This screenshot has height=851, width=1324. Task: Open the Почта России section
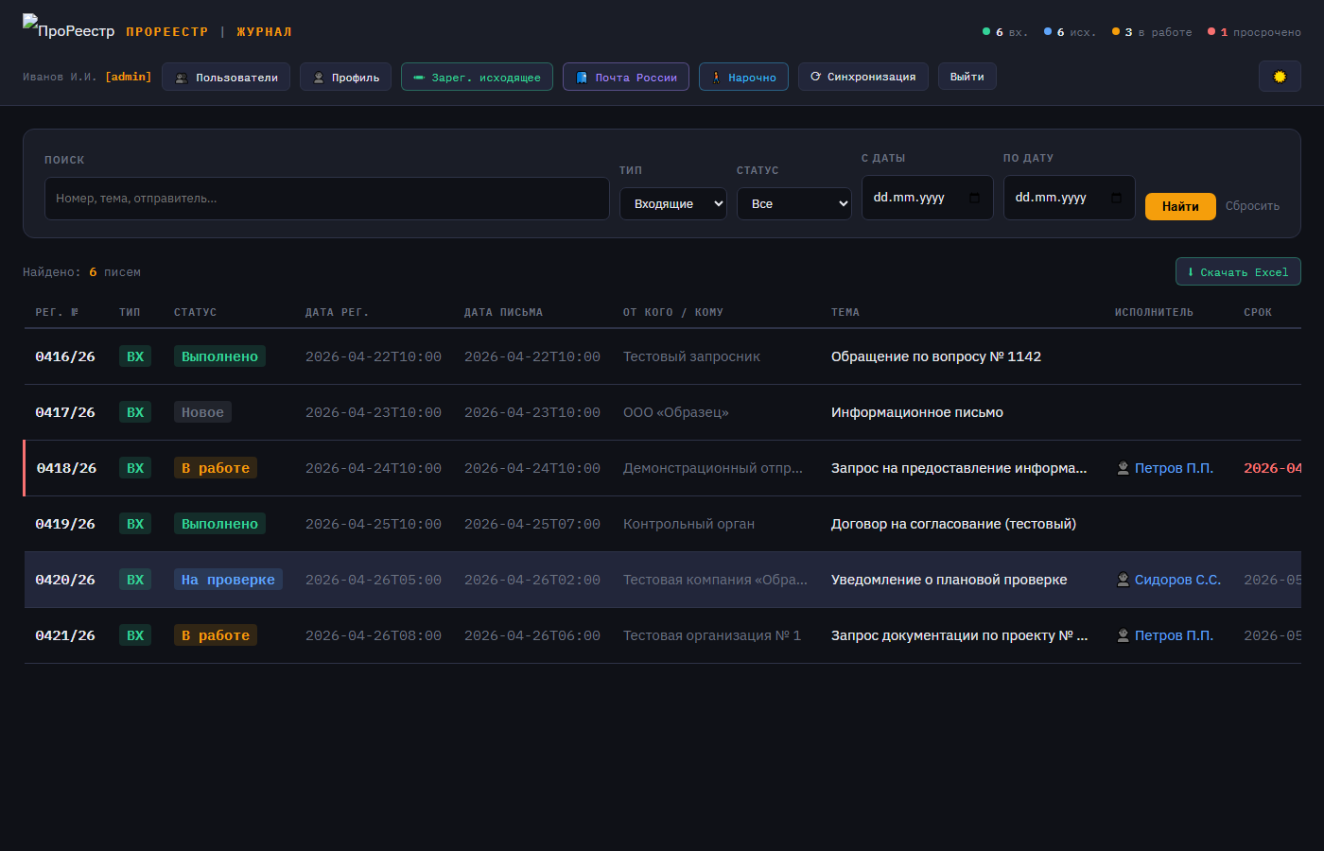point(626,77)
